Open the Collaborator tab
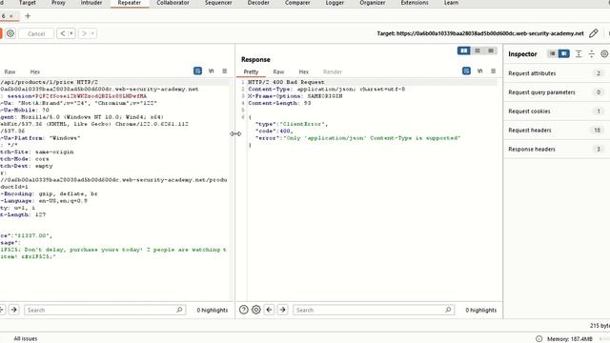This screenshot has height=343, width=610. point(173,3)
